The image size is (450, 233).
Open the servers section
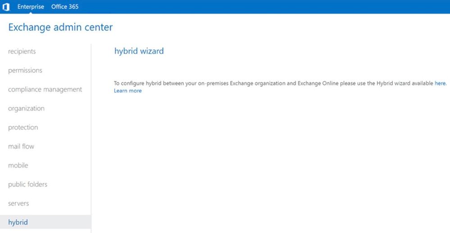(x=18, y=203)
